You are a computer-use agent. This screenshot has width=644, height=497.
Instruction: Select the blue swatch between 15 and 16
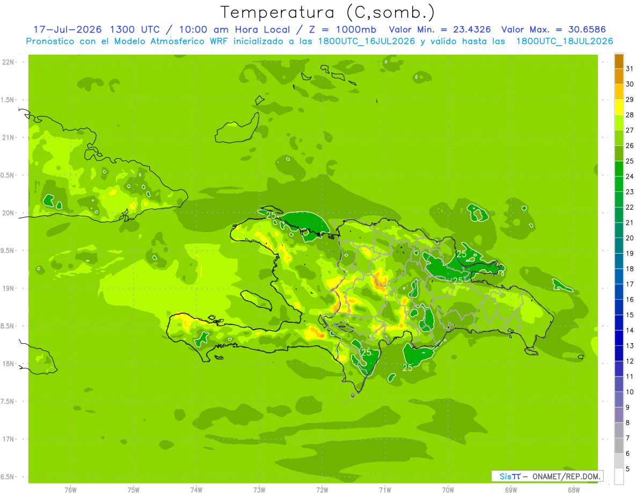619,307
